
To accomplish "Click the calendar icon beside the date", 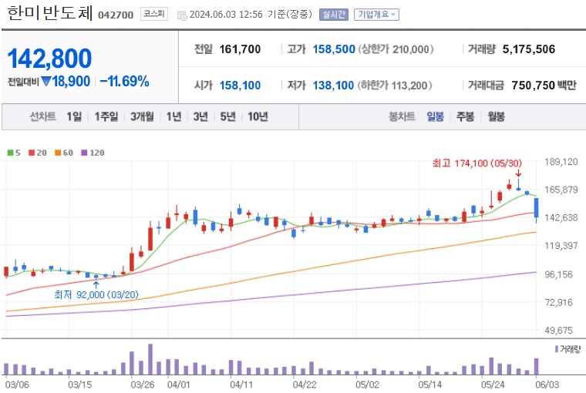I will point(182,15).
